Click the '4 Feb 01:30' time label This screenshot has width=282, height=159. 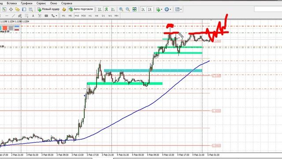[123, 155]
